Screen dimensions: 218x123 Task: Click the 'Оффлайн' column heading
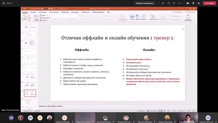82,50
